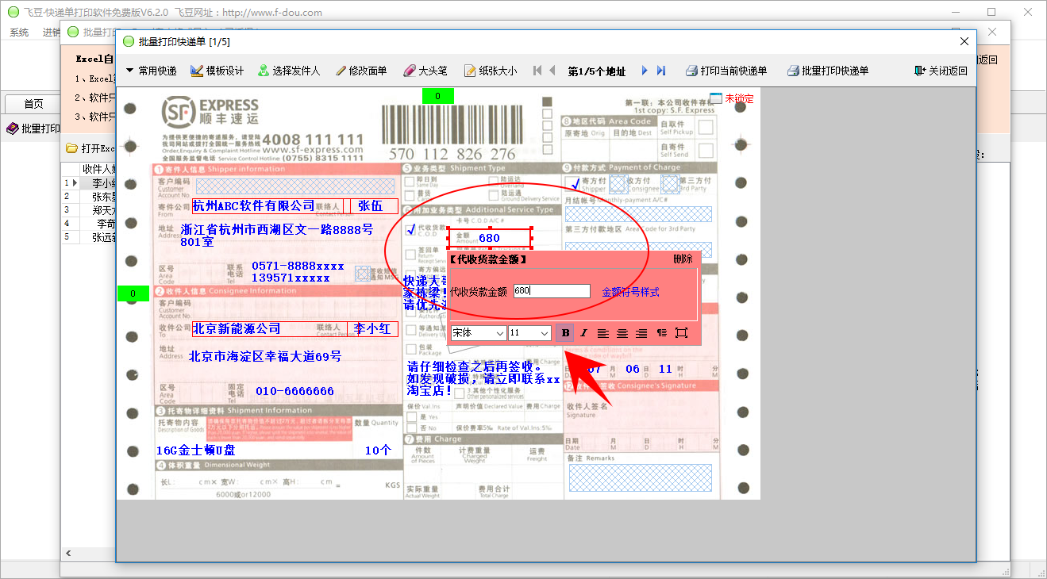The image size is (1047, 579).
Task: Click the 010-6666666 phone text
Action: pos(294,392)
